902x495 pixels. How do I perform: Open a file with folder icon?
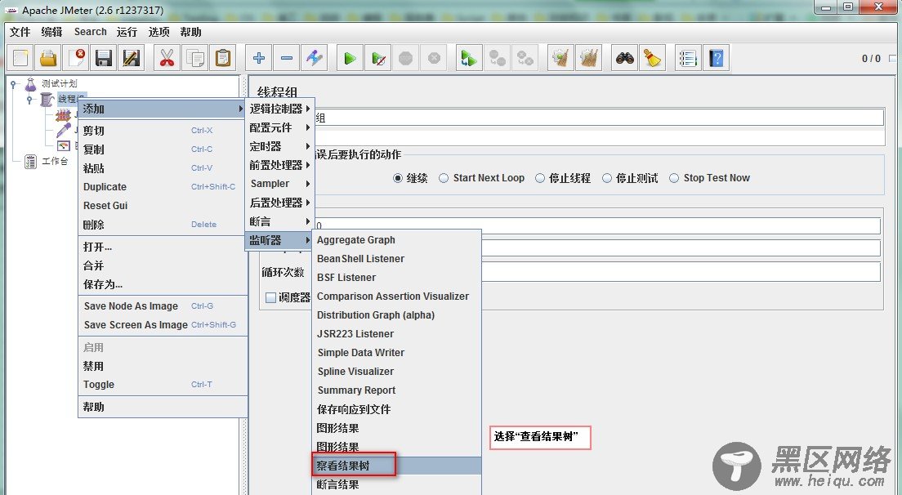48,58
